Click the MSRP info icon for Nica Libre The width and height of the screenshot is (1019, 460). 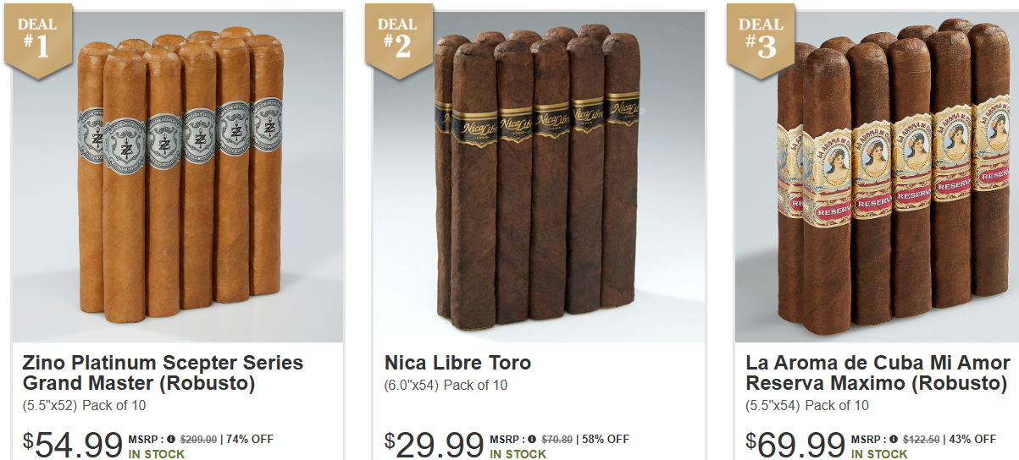(x=533, y=440)
